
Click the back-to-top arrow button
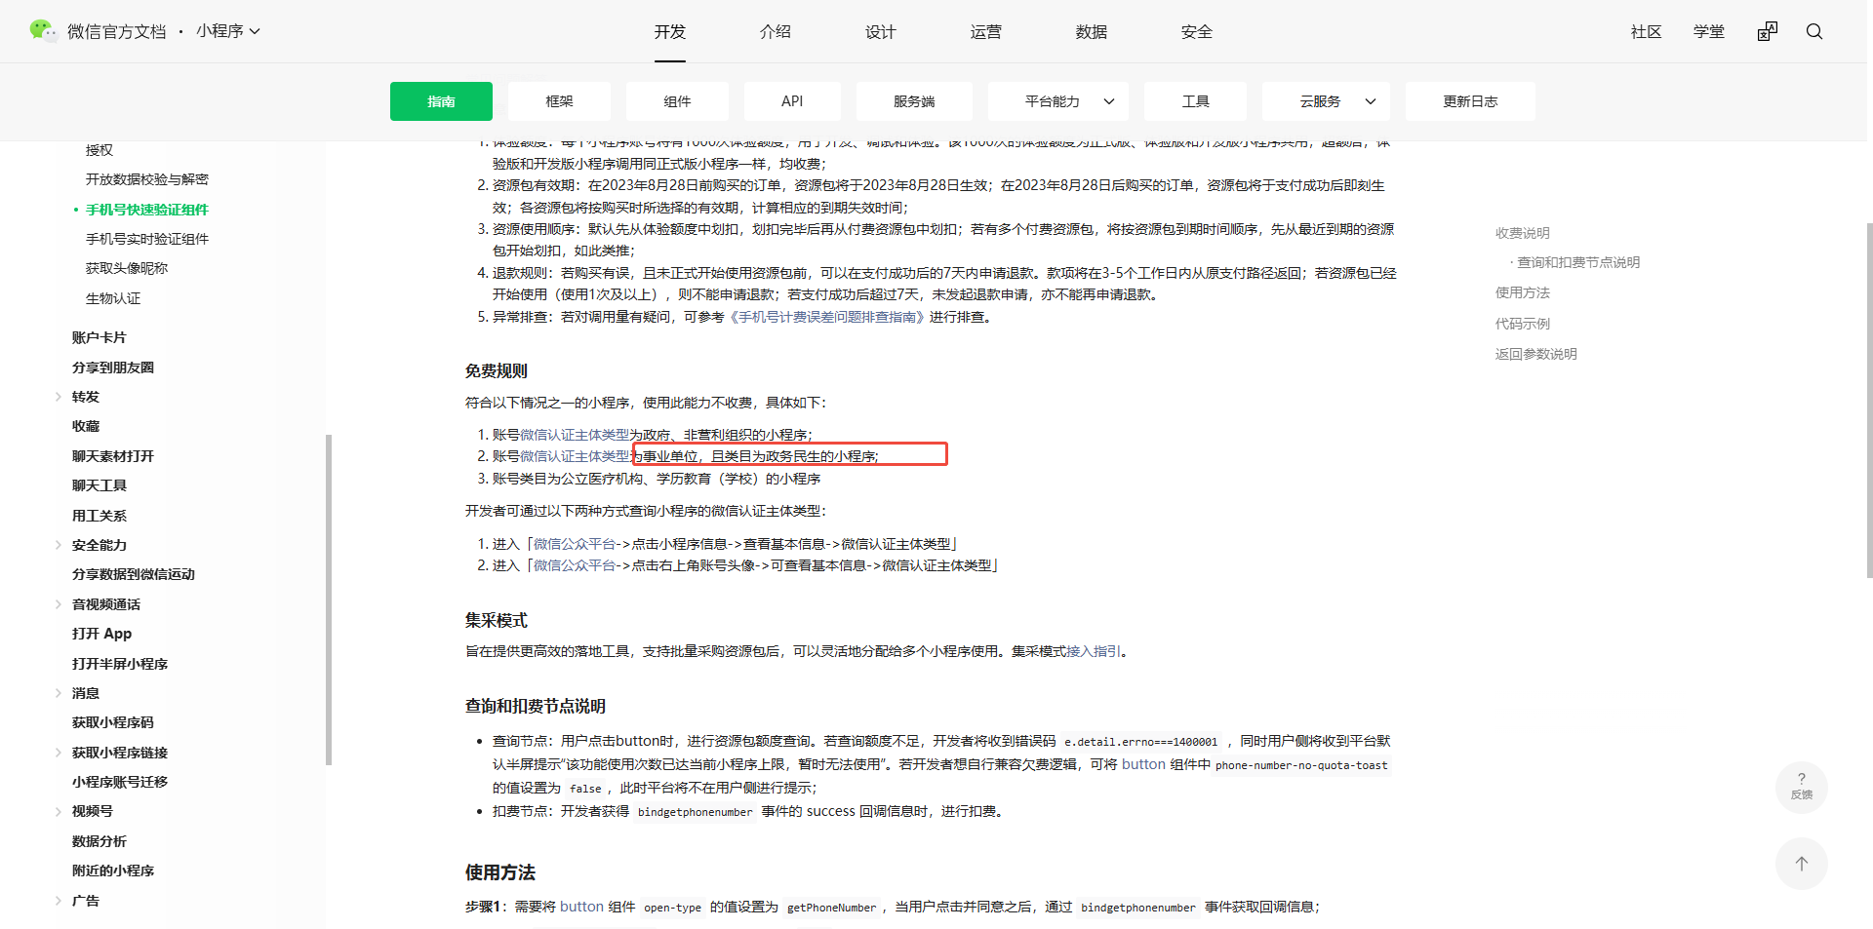tap(1802, 864)
